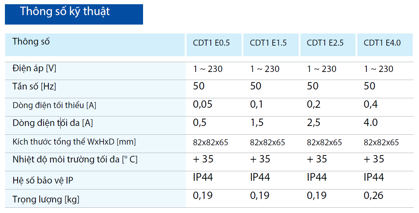Select the maximum current value 2,5
The height and width of the screenshot is (213, 419).
(314, 123)
